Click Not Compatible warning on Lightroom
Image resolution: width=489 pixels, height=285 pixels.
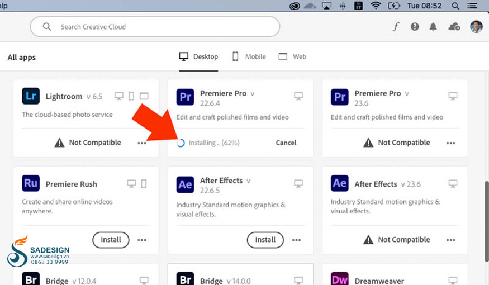(88, 143)
